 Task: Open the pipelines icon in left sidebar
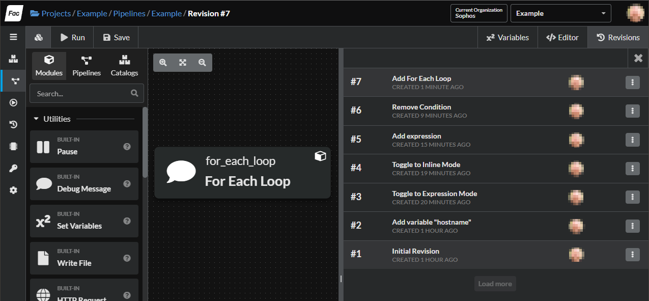(x=14, y=81)
